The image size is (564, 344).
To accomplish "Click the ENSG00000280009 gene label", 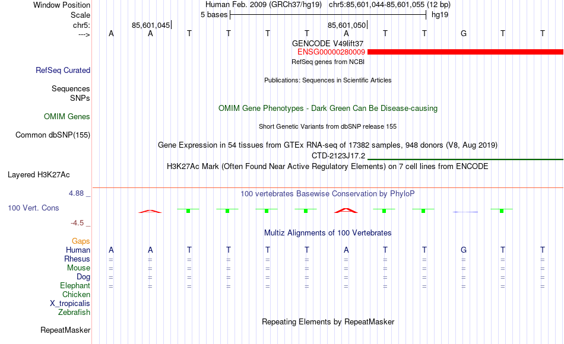I will click(331, 52).
